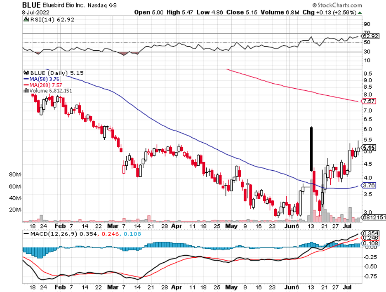The width and height of the screenshot is (386, 292).
Task: Click the MA(200) 7.57 legend text
Action: pyautogui.click(x=45, y=85)
